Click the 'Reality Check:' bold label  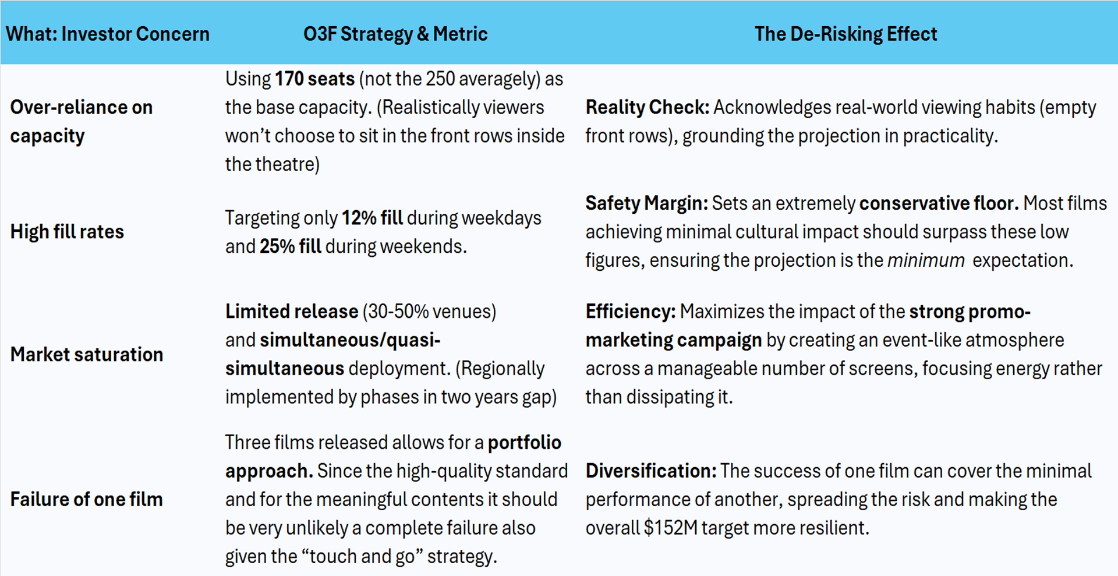coord(647,107)
